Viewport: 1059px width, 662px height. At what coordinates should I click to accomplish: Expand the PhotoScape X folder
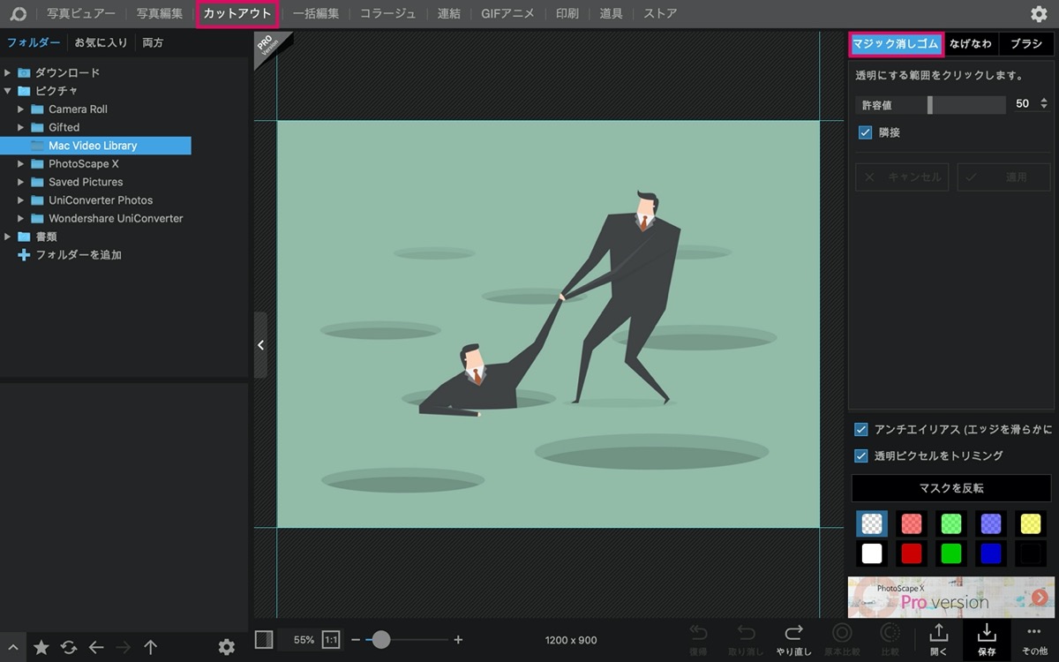22,164
